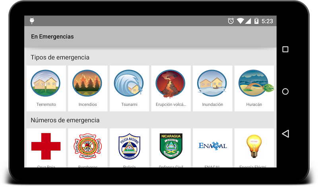Click the Terremoto text label
Screen dimensions: 318x187
[46, 104]
